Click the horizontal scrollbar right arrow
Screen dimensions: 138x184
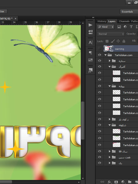coord(79,182)
